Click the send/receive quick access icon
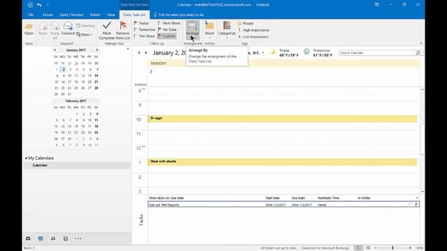The height and width of the screenshot is (251, 447). [x=30, y=5]
